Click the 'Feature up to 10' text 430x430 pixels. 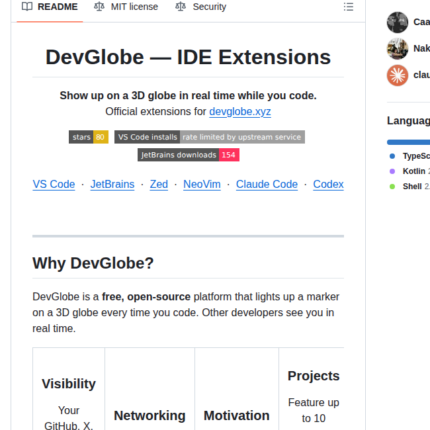click(314, 411)
